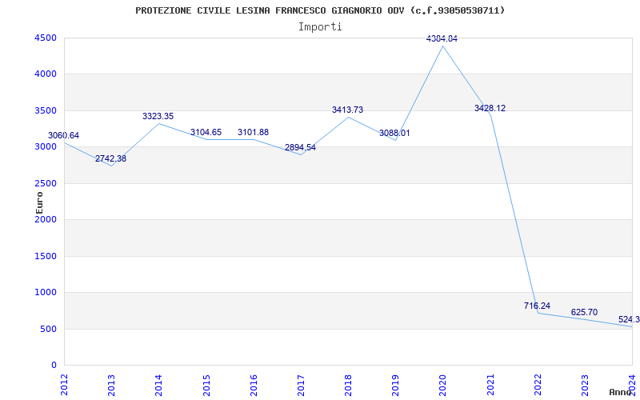The image size is (640, 400).
Task: Select the 3428.12 data label
Action: [x=490, y=108]
